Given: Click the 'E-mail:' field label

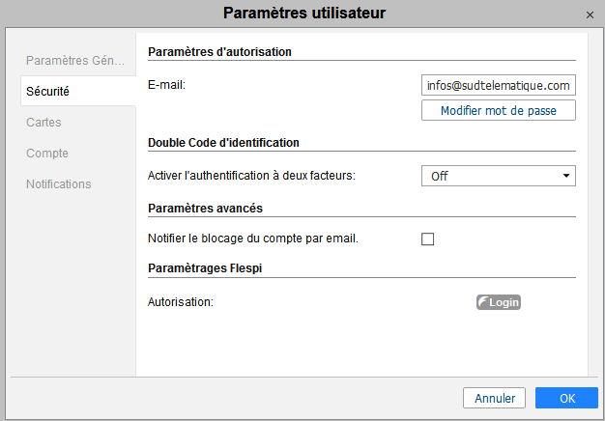Looking at the screenshot, I should coord(166,85).
